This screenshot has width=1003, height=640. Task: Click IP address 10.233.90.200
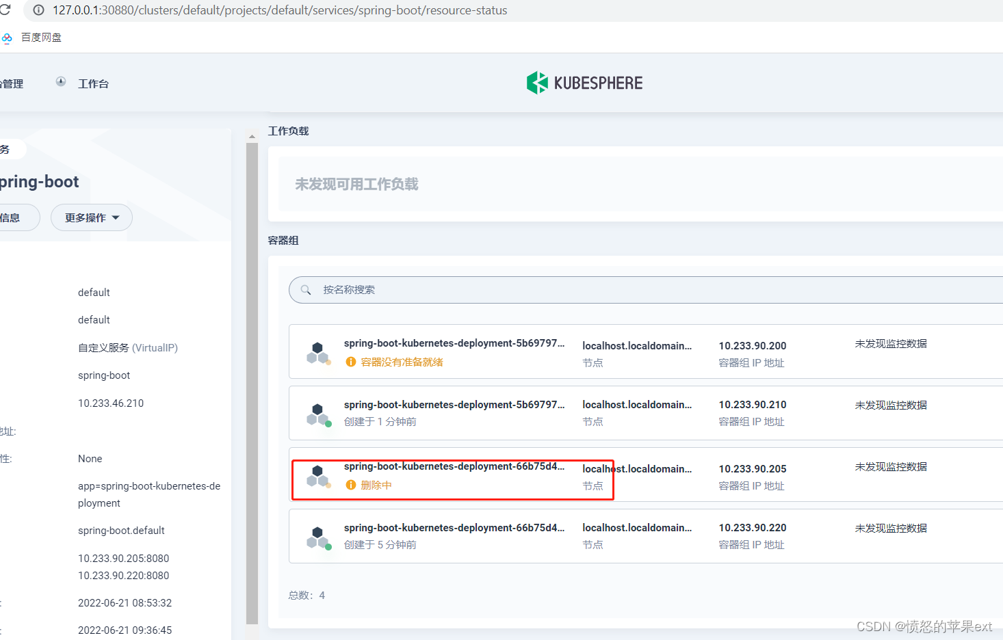pyautogui.click(x=753, y=346)
